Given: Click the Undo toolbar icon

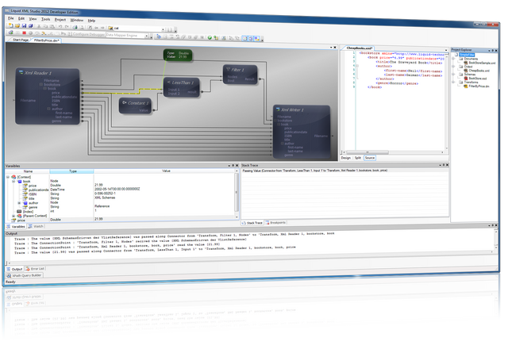Looking at the screenshot, I should point(60,27).
